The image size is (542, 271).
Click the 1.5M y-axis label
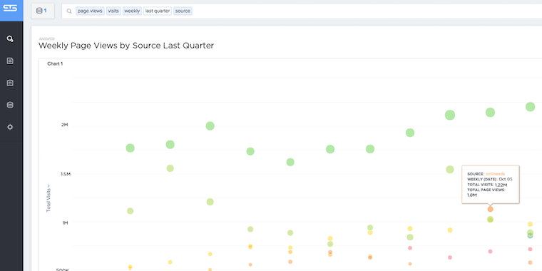click(x=66, y=174)
